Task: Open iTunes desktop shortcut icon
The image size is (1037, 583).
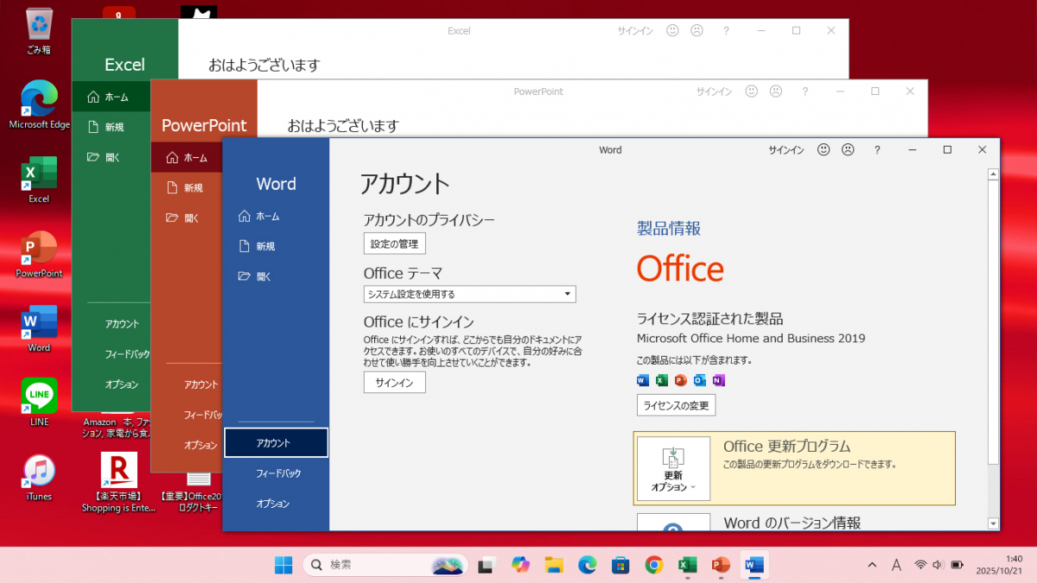Action: (x=39, y=472)
